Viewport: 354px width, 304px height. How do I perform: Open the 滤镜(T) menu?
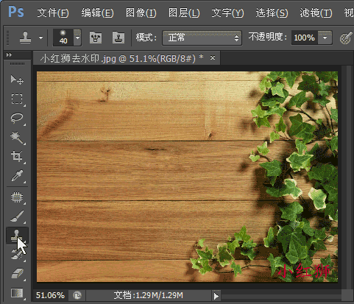coord(316,13)
